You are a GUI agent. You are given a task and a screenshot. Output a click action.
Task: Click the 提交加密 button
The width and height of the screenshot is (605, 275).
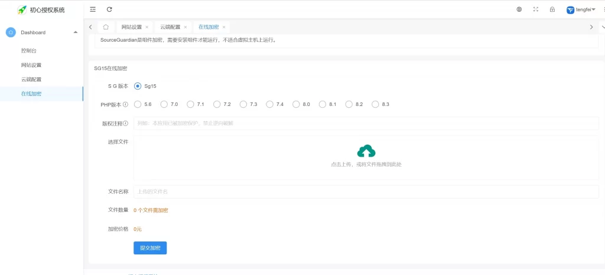point(150,248)
